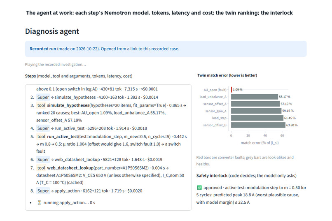This screenshot has height=221, width=332.
Task: Click the grey load_step bar
Action: click(257, 118)
